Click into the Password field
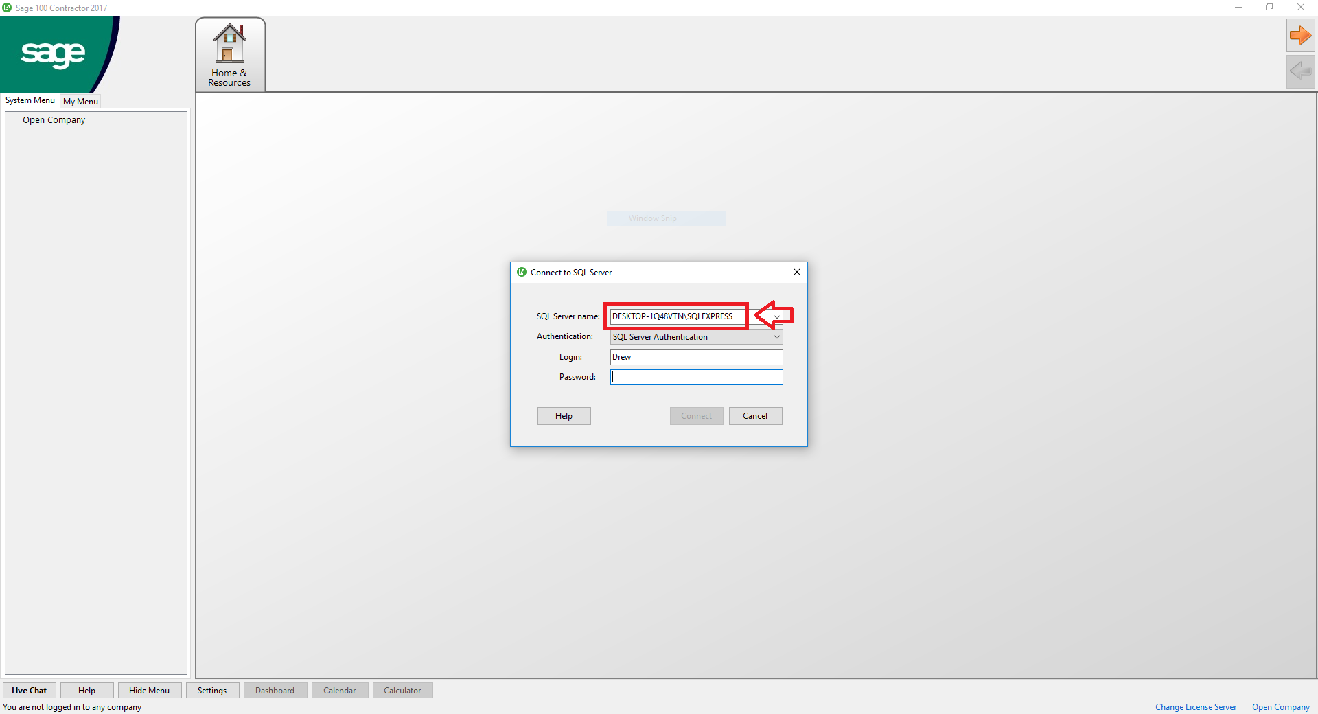1318x714 pixels. pyautogui.click(x=696, y=377)
